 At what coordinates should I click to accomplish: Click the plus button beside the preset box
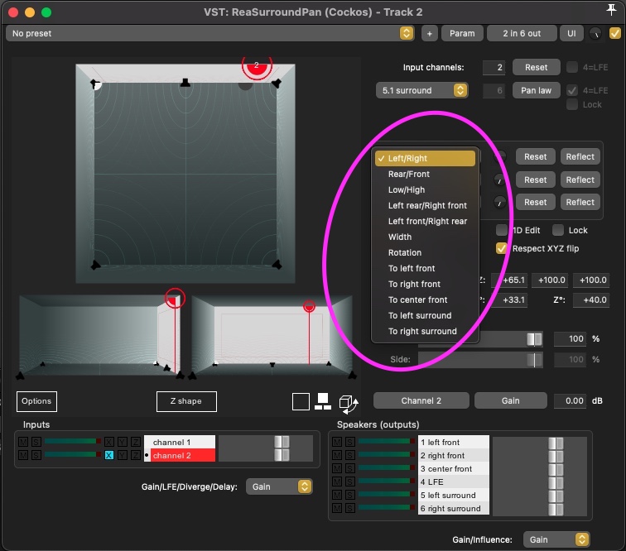click(429, 33)
